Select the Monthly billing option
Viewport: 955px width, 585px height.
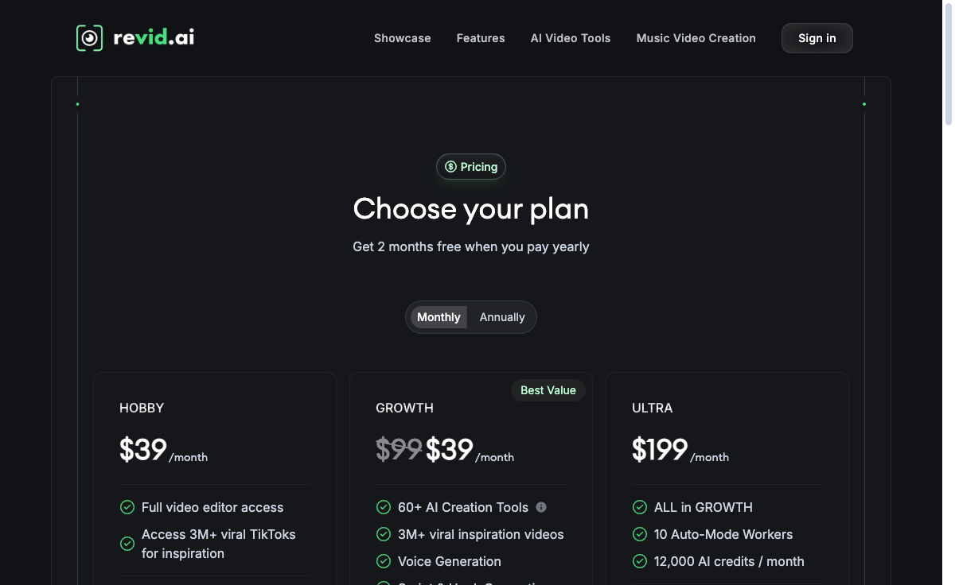(x=439, y=317)
